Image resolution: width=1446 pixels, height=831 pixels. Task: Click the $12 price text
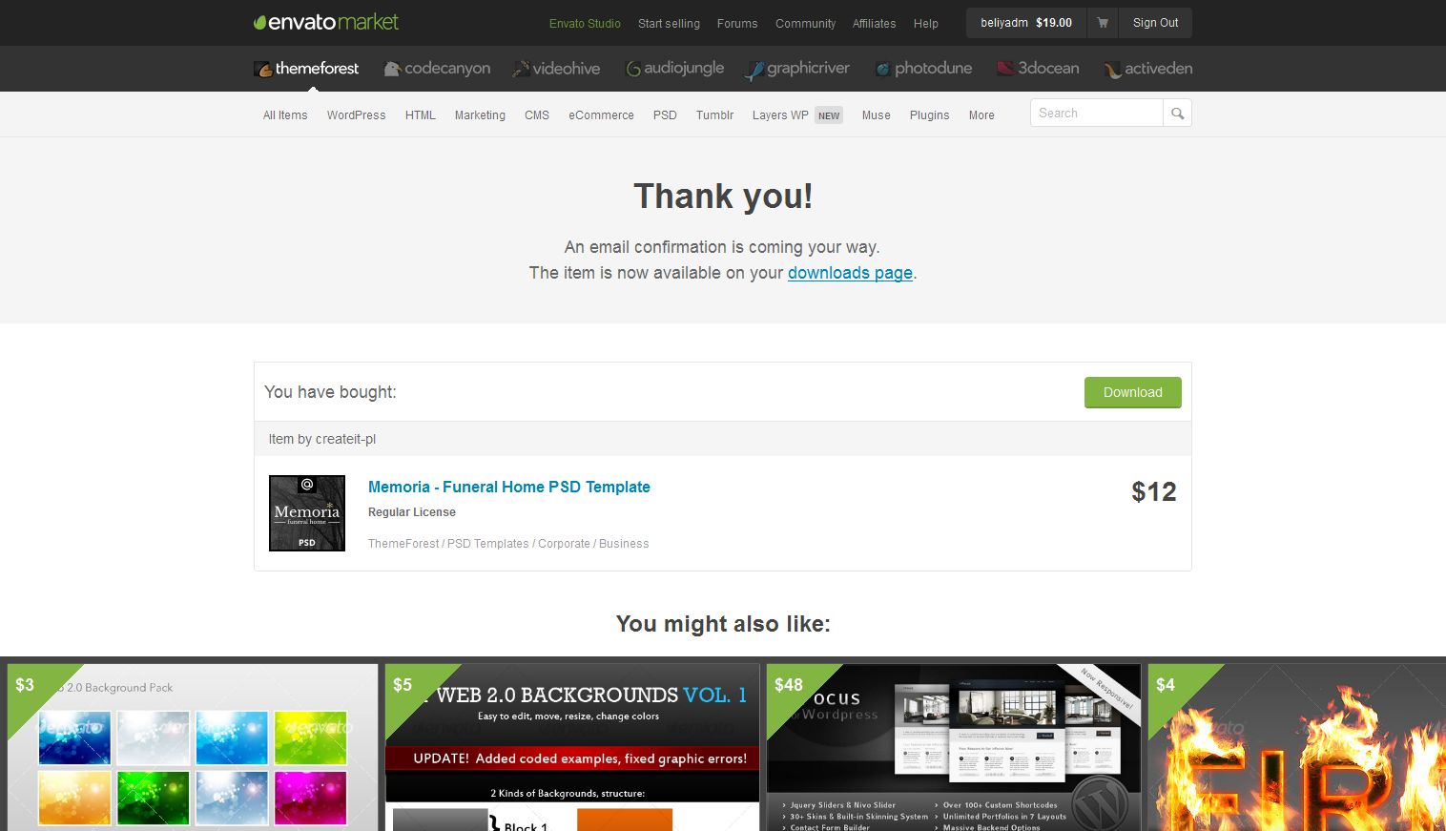(x=1154, y=492)
